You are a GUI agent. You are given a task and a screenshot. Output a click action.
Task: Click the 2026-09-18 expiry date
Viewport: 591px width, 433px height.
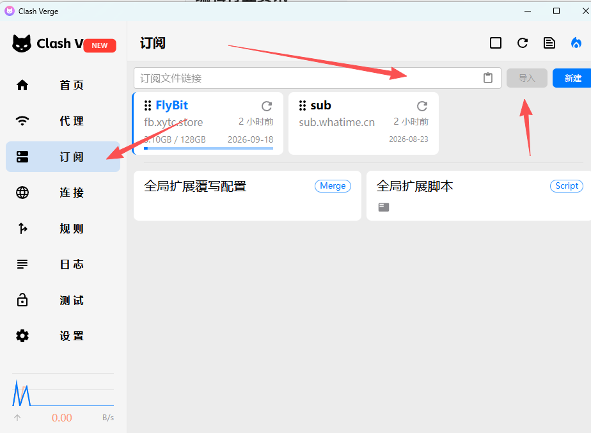pyautogui.click(x=250, y=139)
